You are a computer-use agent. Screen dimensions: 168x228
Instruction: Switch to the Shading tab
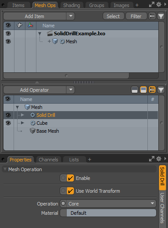coord(71,5)
